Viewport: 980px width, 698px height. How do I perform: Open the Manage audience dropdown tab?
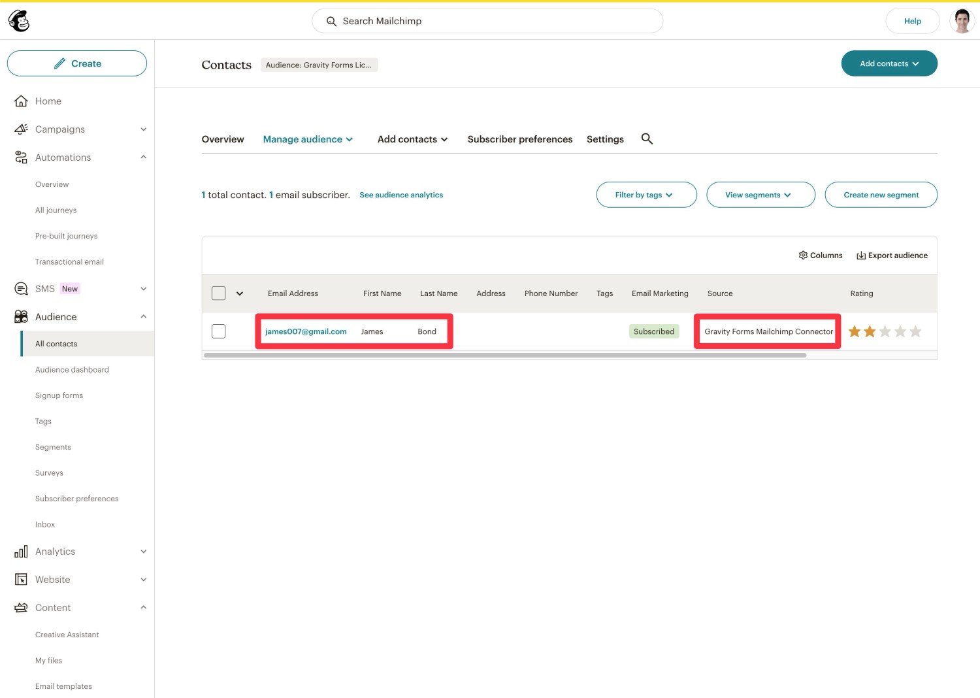308,139
